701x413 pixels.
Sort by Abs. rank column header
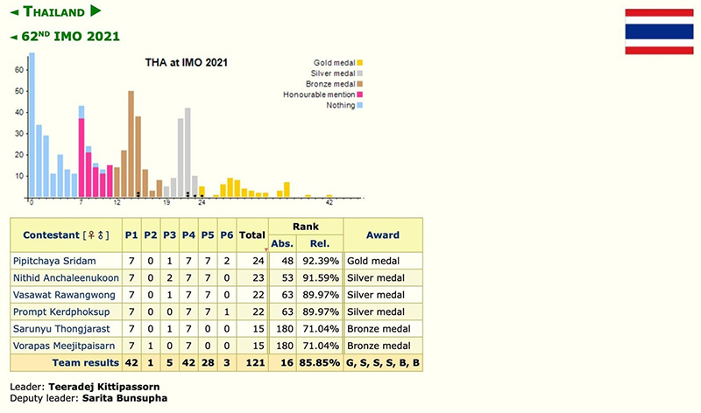point(283,243)
